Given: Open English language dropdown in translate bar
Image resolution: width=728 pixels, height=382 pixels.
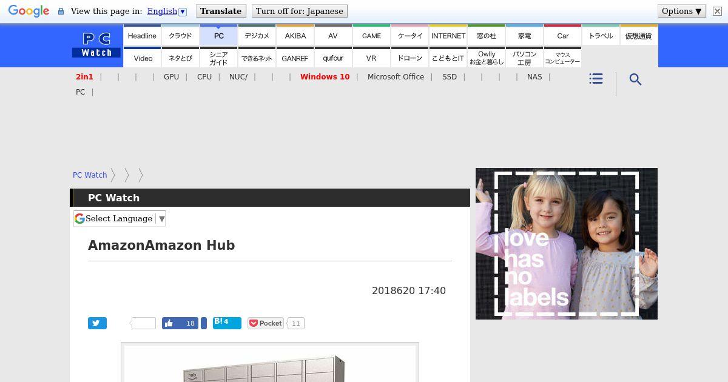Looking at the screenshot, I should 167,11.
